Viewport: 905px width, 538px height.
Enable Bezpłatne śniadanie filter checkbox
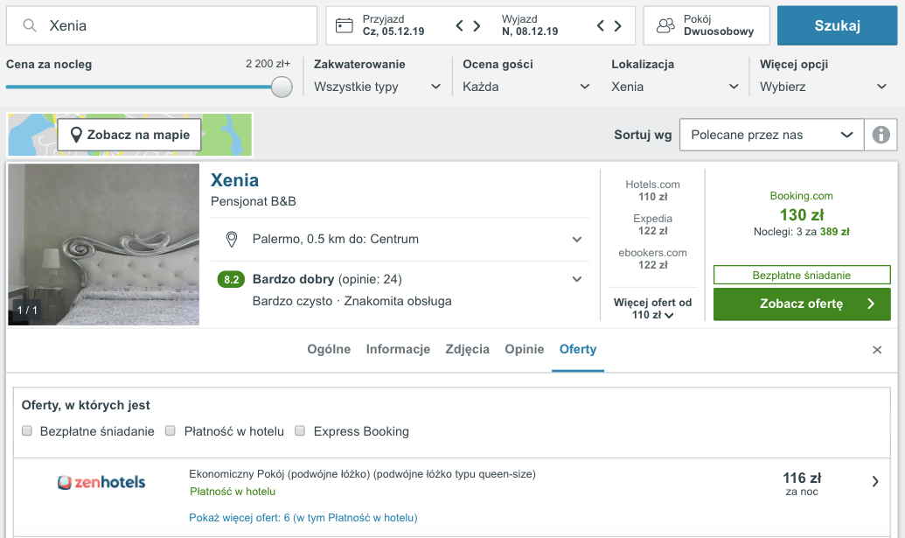pyautogui.click(x=26, y=430)
